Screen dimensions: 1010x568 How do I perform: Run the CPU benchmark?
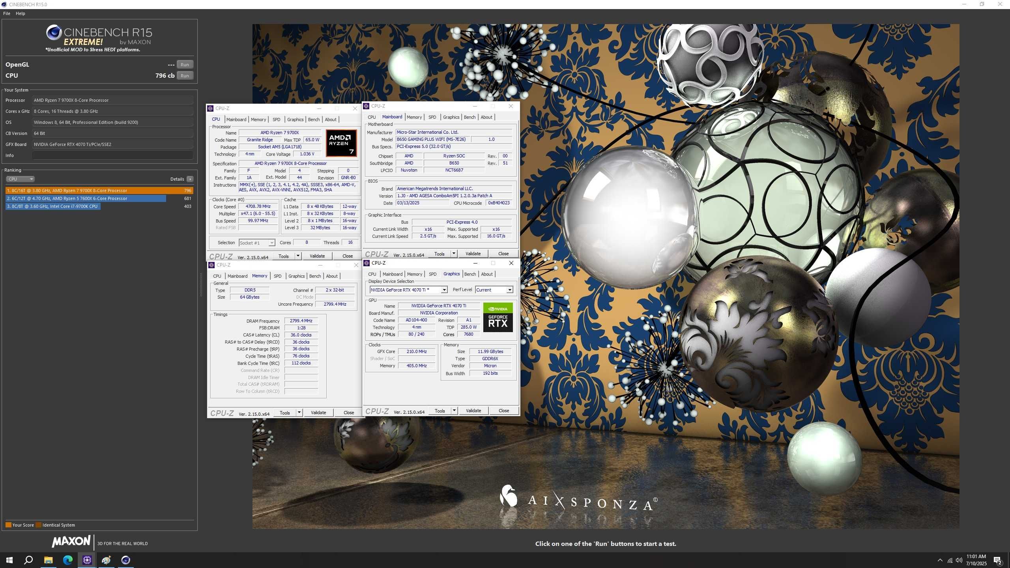click(x=185, y=76)
